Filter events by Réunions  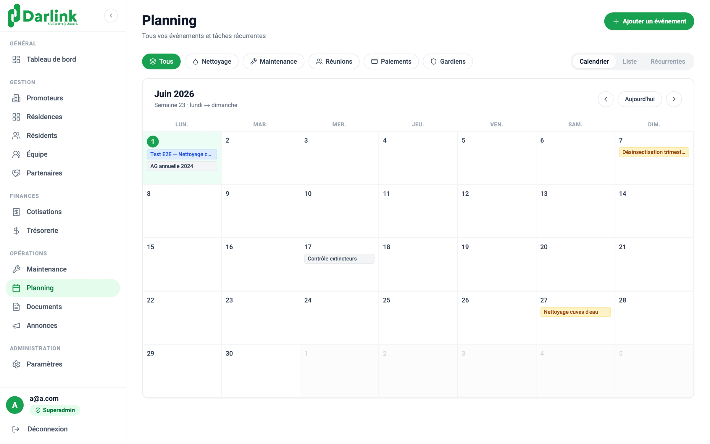click(x=334, y=62)
